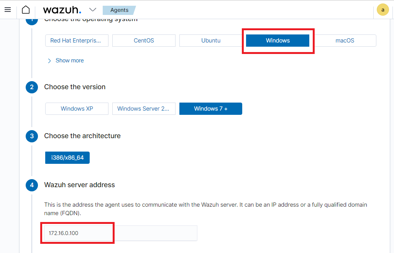Go to the home icon

[26, 10]
